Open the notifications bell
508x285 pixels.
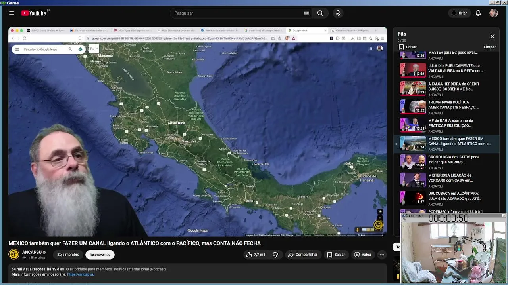click(x=478, y=13)
